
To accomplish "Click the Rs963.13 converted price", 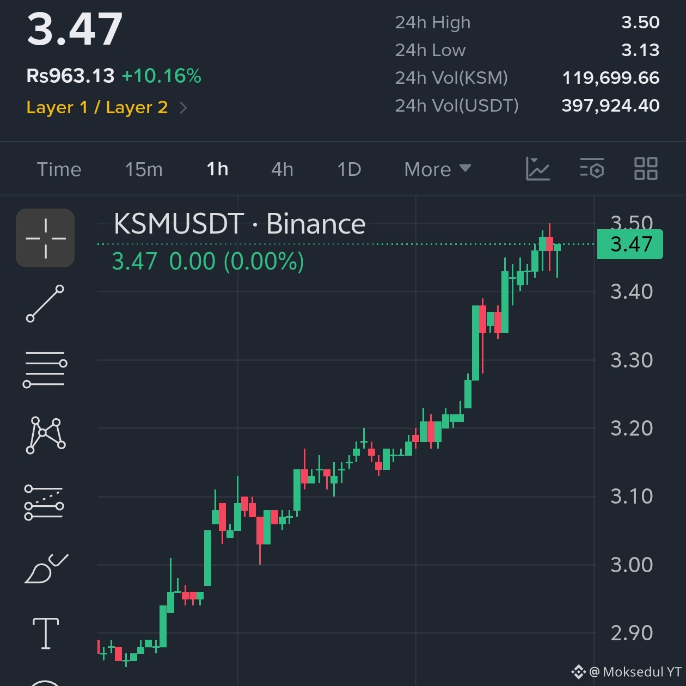I will 70,76.
